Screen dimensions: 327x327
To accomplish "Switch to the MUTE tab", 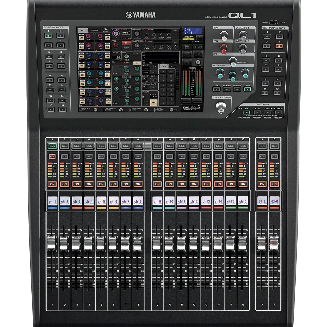I will point(174,66).
